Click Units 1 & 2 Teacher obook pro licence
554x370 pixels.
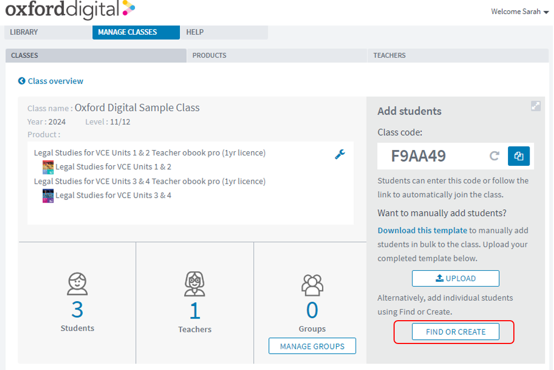pos(150,153)
